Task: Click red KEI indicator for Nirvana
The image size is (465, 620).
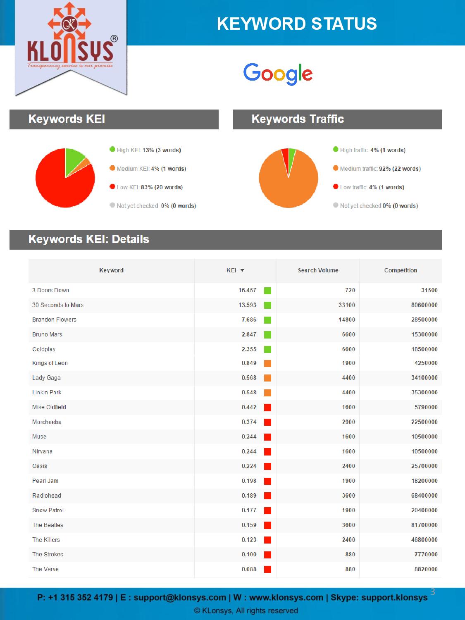Action: (267, 452)
